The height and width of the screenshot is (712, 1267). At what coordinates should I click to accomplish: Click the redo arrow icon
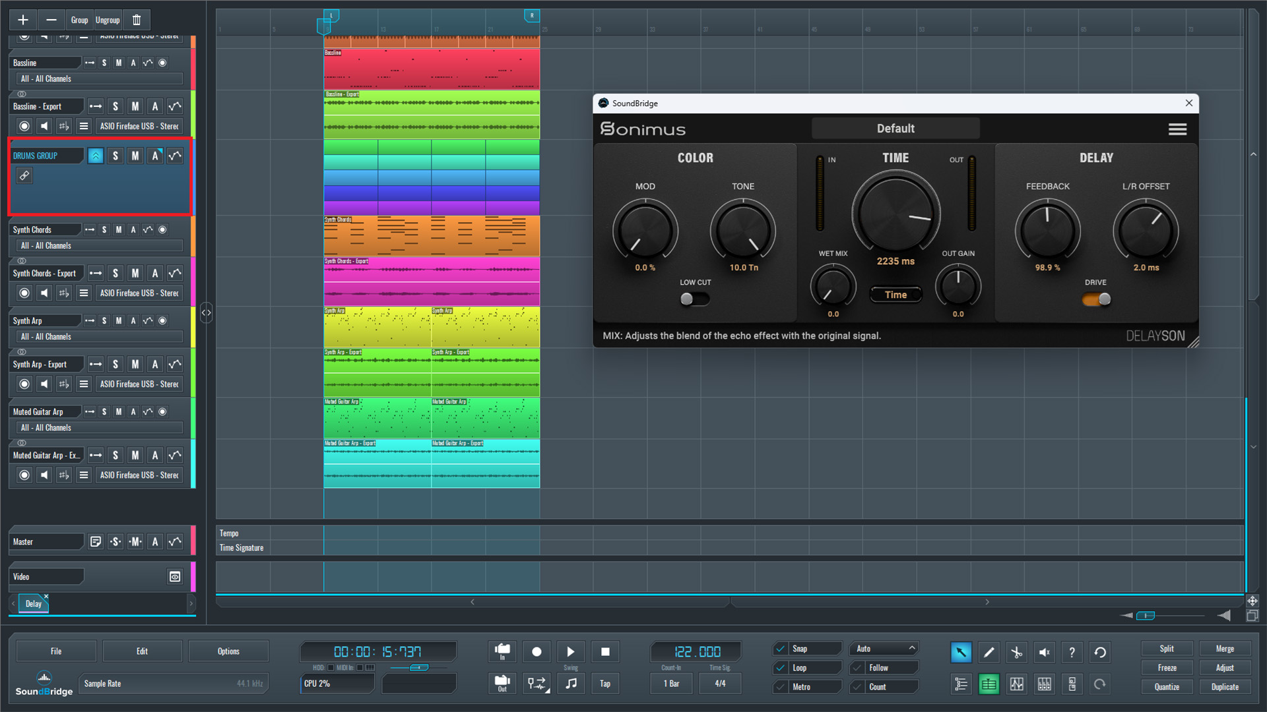coord(1100,684)
